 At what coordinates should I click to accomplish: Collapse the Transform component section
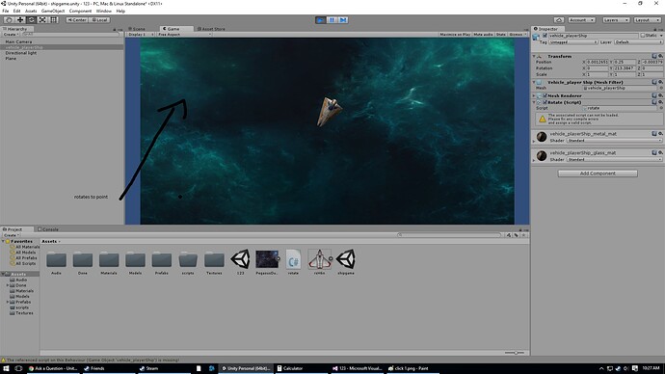click(x=534, y=56)
